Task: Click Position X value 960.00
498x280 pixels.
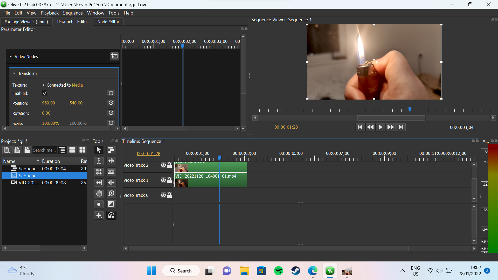Action: click(49, 103)
